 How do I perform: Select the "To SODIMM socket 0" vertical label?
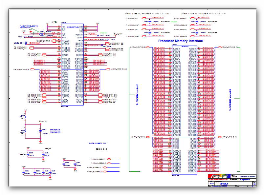tap(230, 100)
